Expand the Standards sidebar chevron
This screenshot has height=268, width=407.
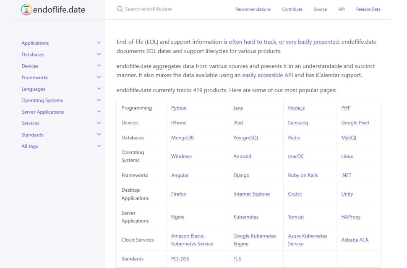[99, 135]
